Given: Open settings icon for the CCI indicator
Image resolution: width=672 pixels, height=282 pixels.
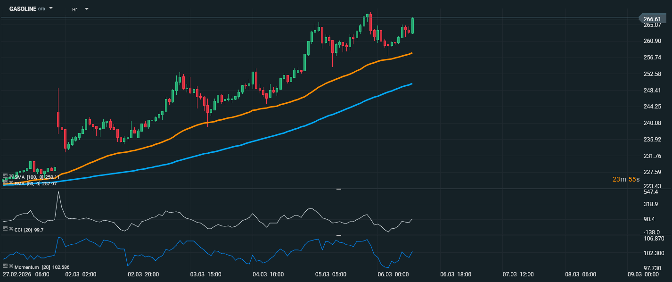Looking at the screenshot, I should (x=5, y=229).
